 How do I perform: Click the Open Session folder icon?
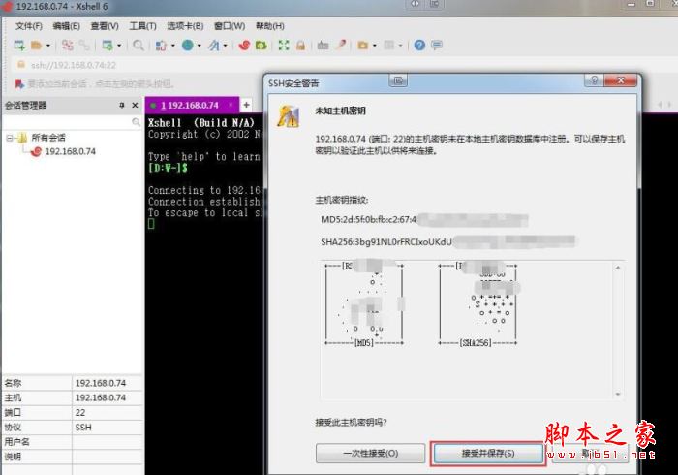37,45
